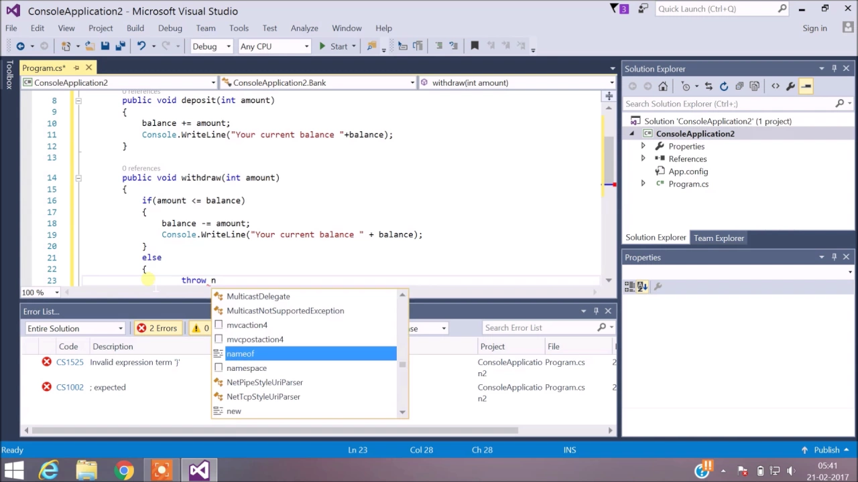Select 'namespace' snippet in the IntelliSense list
The image size is (858, 482).
[305, 368]
